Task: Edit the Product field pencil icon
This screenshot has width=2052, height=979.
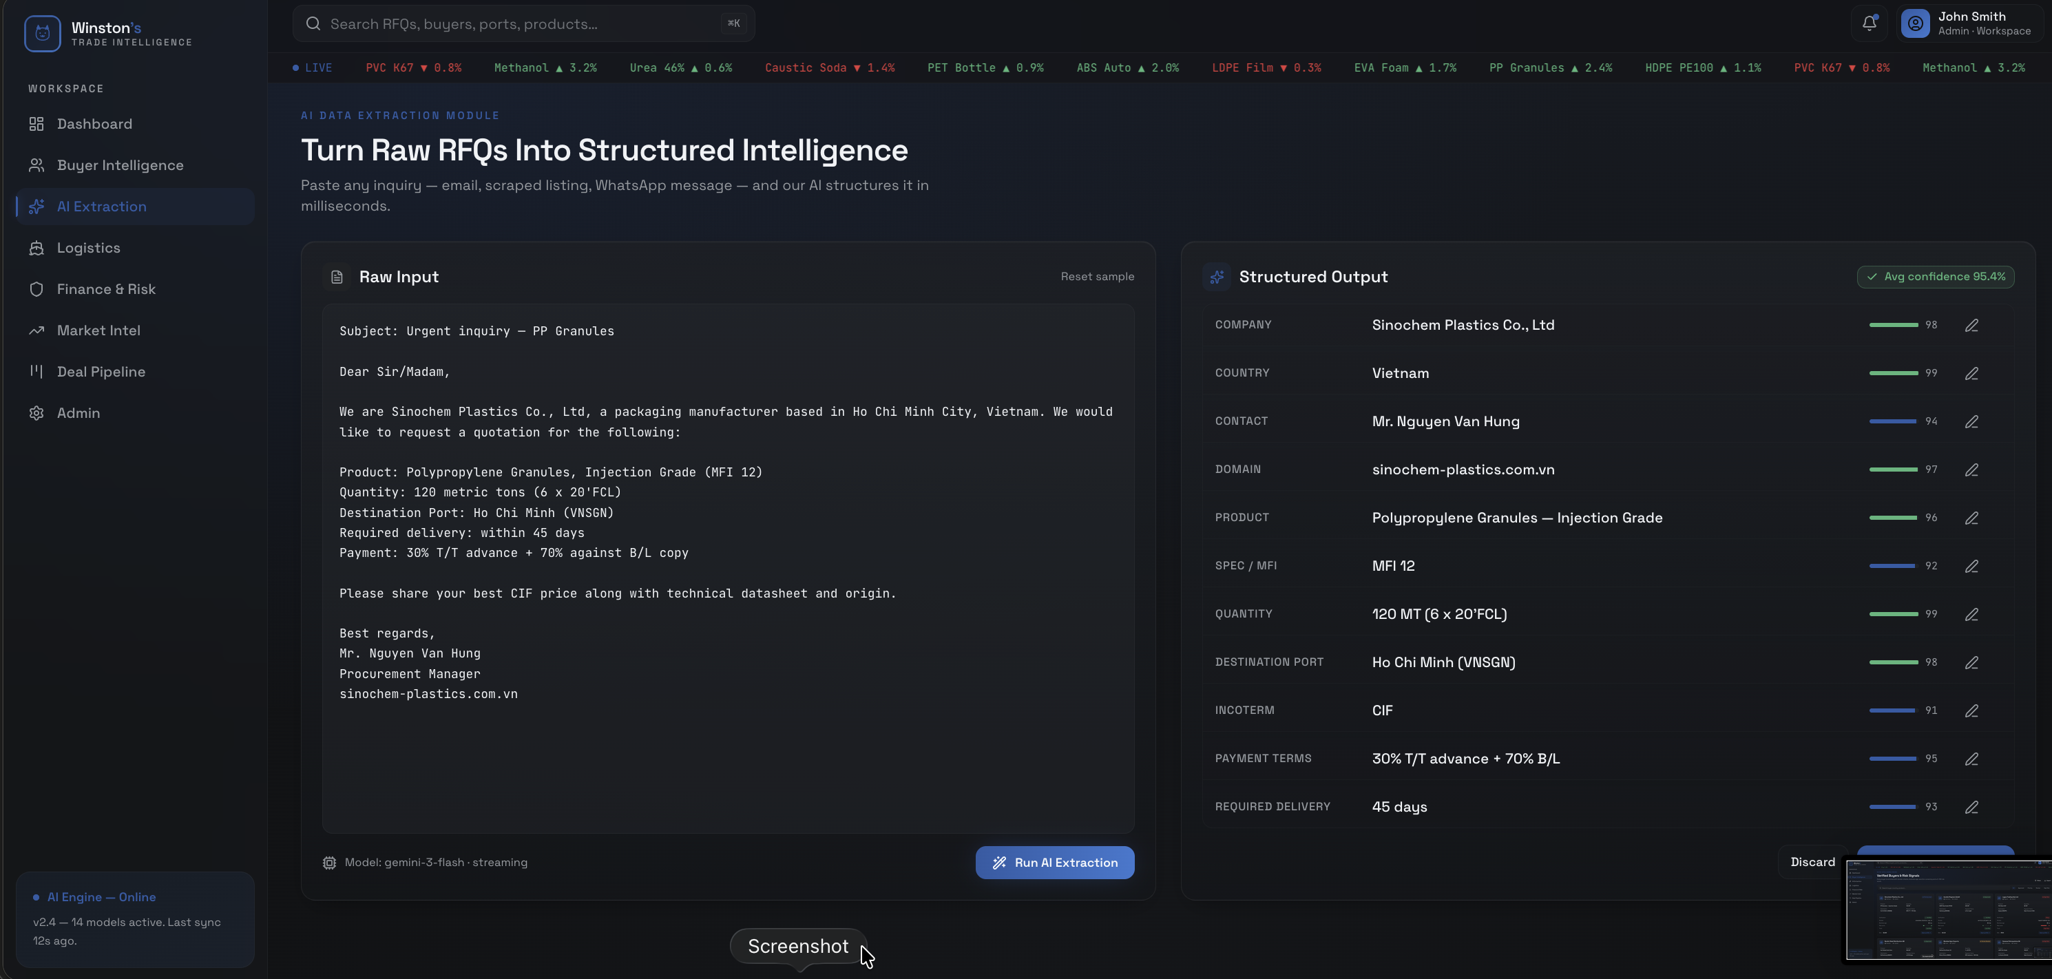Action: (1971, 518)
